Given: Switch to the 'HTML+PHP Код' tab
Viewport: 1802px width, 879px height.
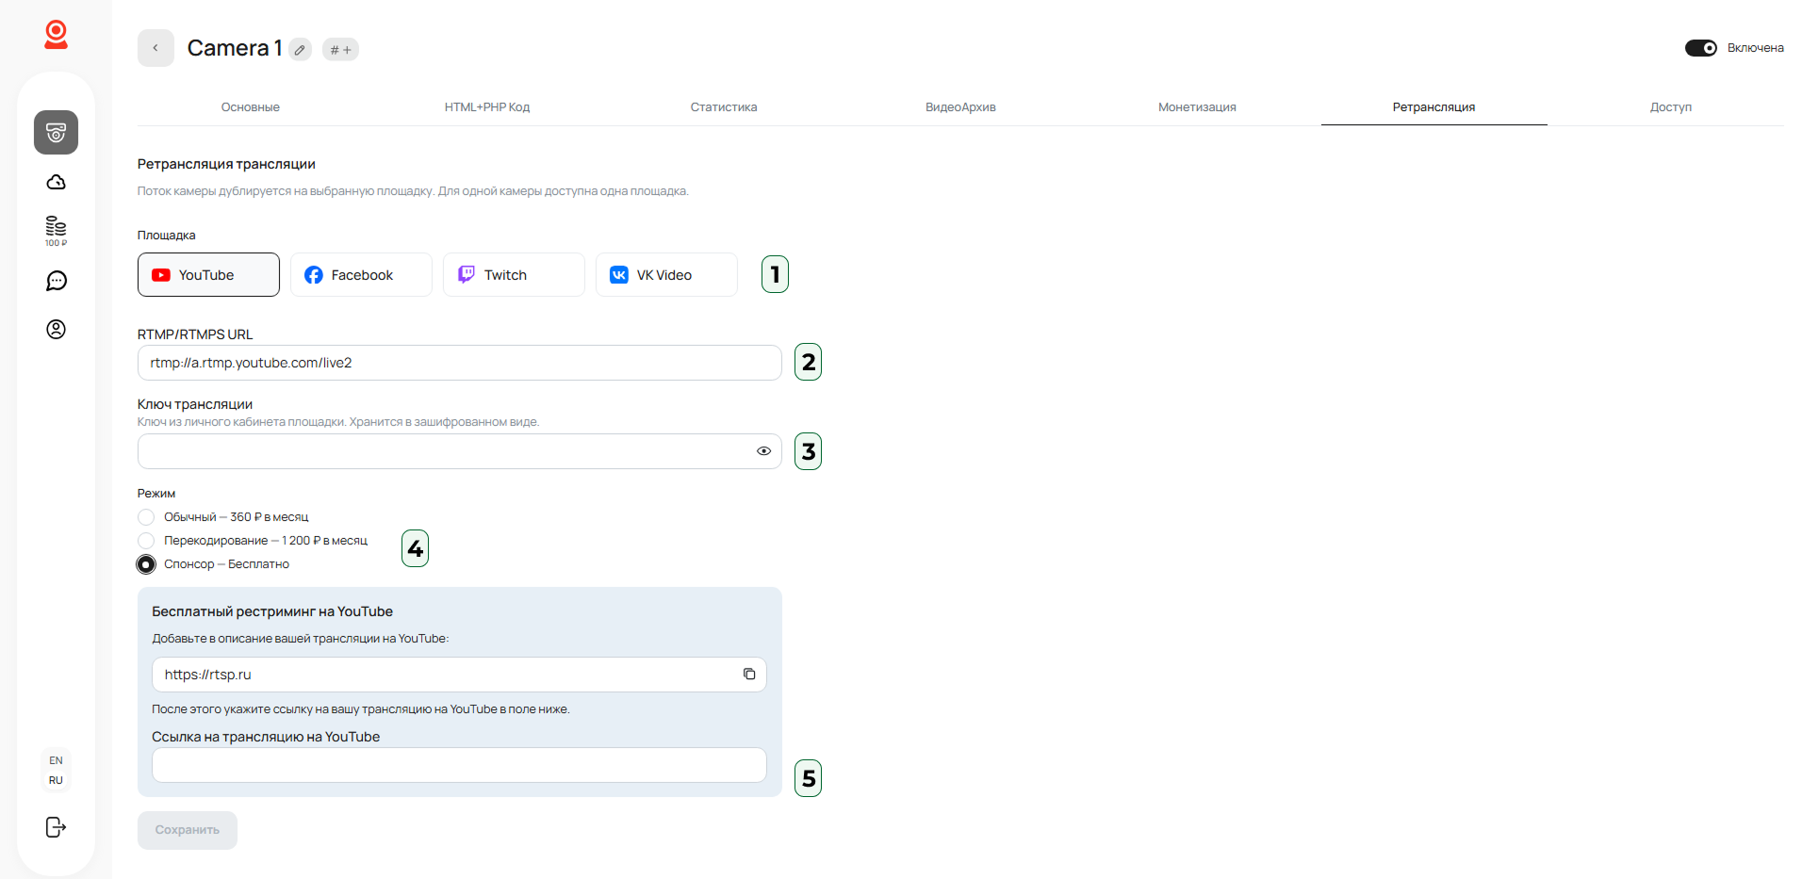Looking at the screenshot, I should [x=487, y=107].
